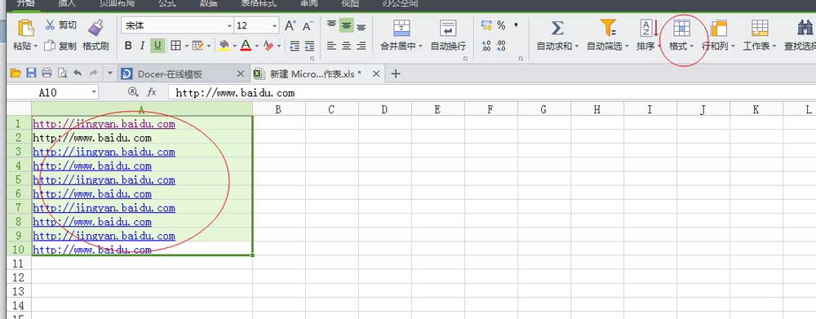The image size is (816, 319).
Task: Click the red font color swatch
Action: [246, 46]
